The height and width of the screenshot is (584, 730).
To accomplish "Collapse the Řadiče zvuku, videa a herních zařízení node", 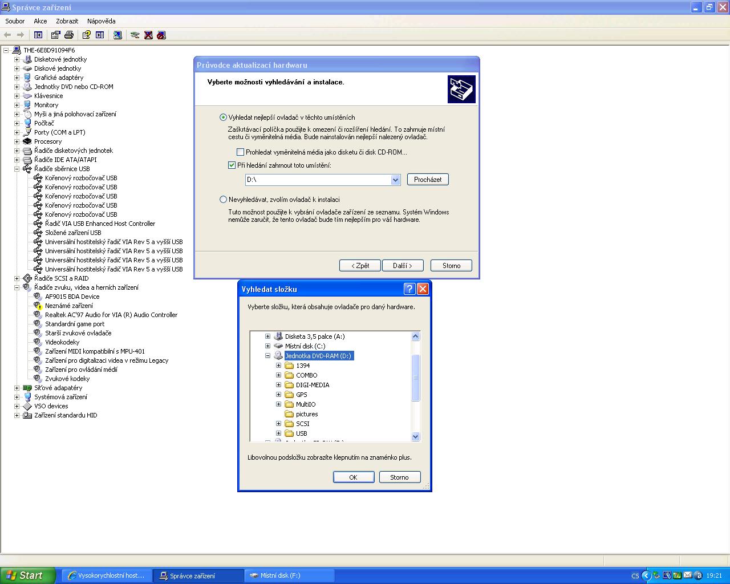I will (17, 287).
